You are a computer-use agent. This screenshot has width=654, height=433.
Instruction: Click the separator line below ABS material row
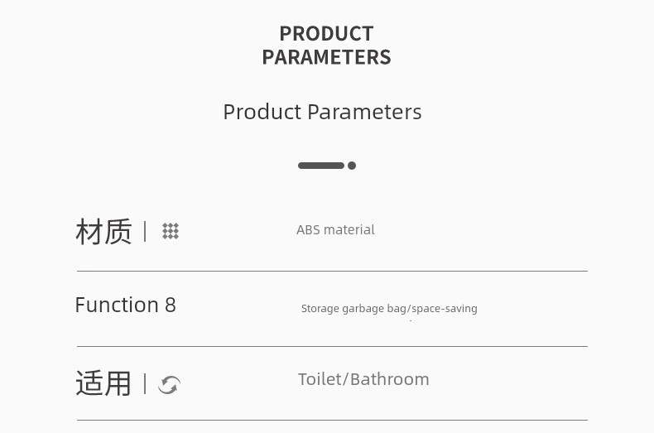point(332,272)
